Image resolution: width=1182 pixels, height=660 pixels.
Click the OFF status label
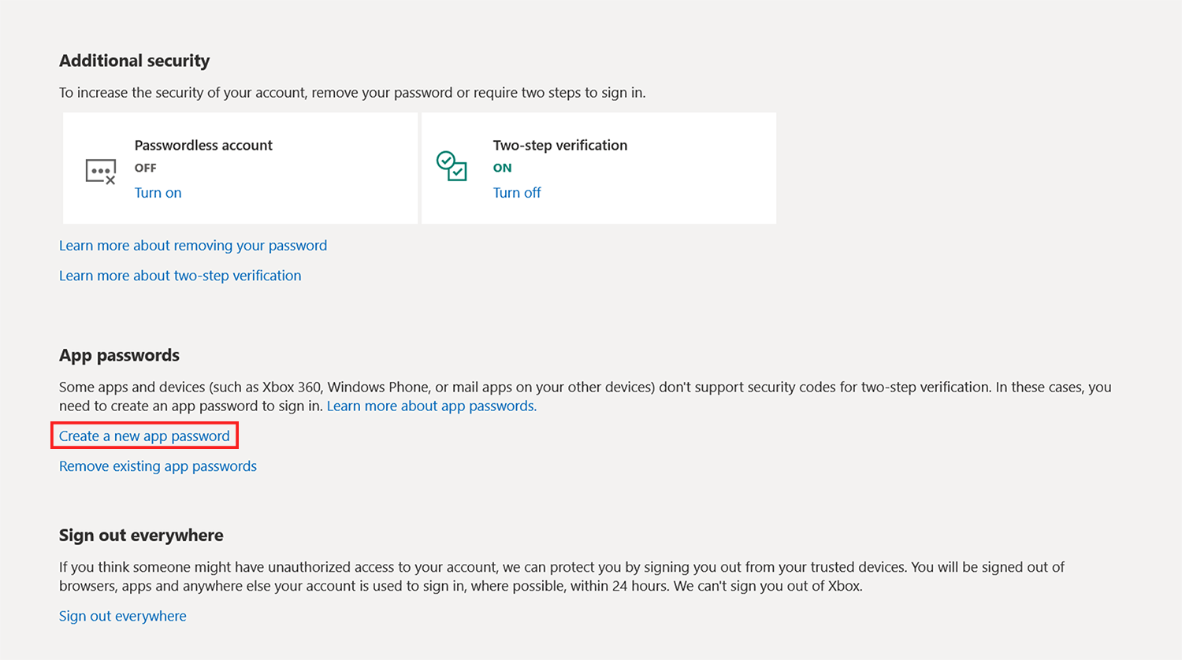tap(146, 168)
